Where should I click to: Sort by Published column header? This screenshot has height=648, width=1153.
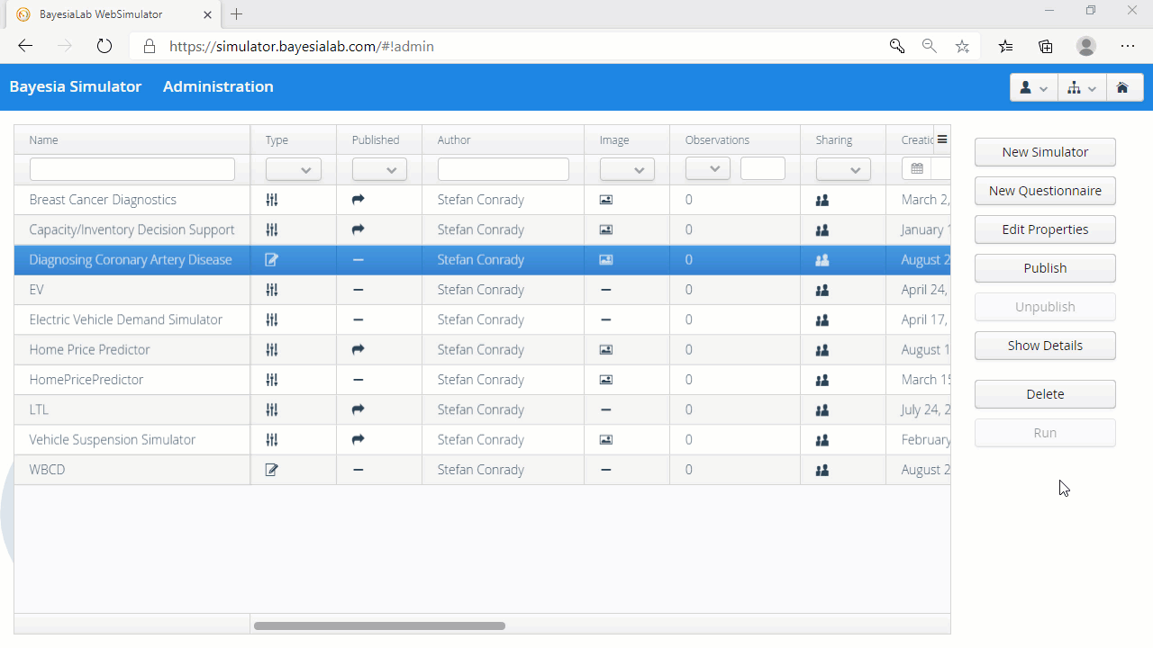(x=379, y=139)
